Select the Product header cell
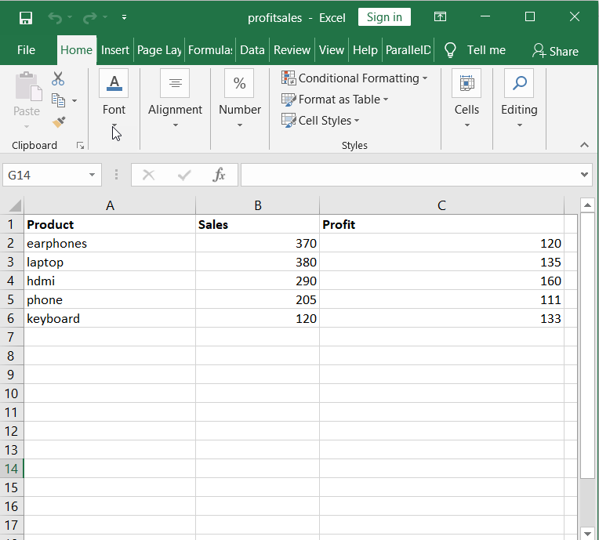This screenshot has height=540, width=599. pyautogui.click(x=110, y=225)
